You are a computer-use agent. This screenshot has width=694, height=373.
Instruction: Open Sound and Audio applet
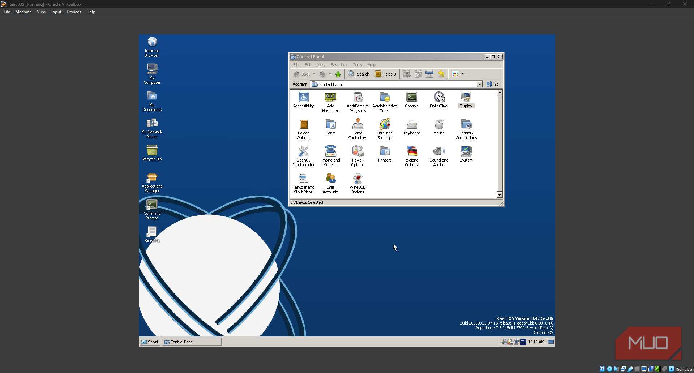[x=439, y=157]
